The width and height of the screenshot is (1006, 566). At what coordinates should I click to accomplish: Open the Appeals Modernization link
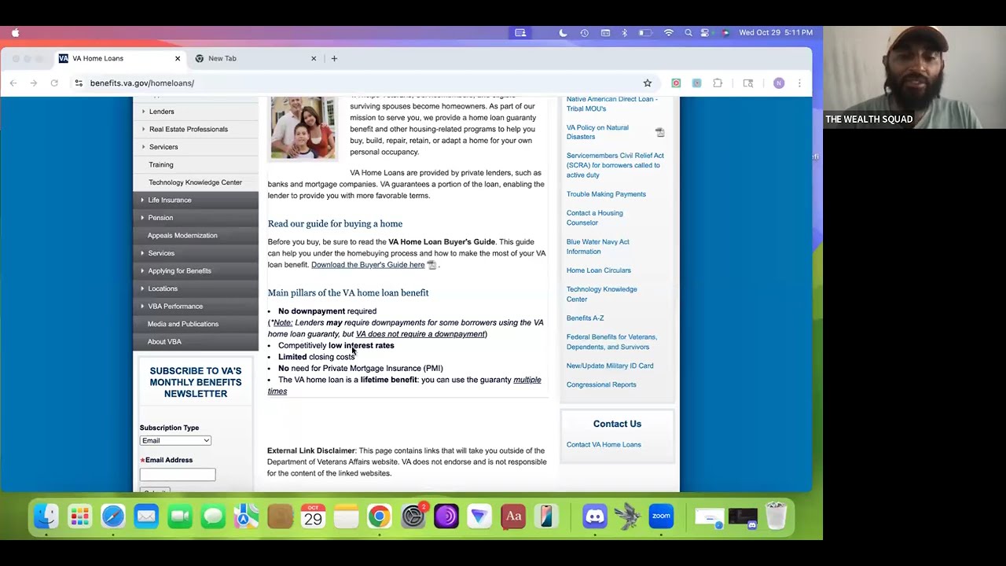pyautogui.click(x=182, y=236)
